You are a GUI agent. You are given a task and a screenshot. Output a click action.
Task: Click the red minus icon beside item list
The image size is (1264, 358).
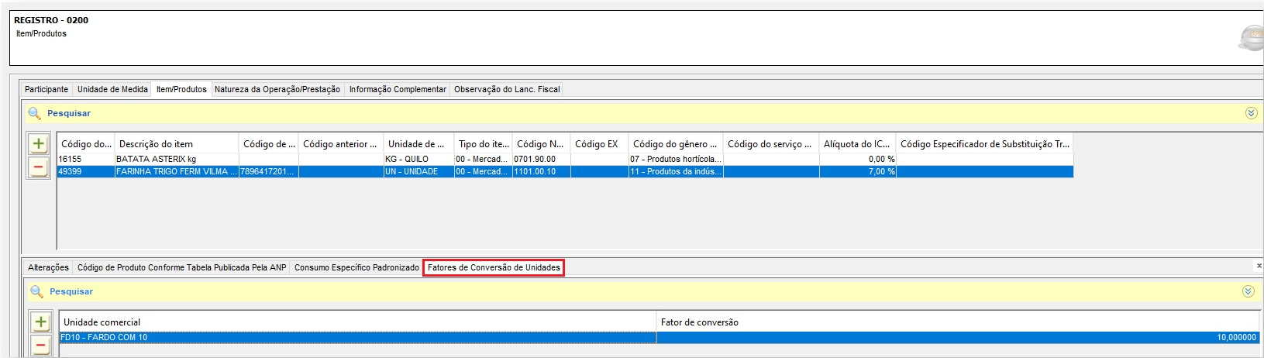(x=39, y=167)
